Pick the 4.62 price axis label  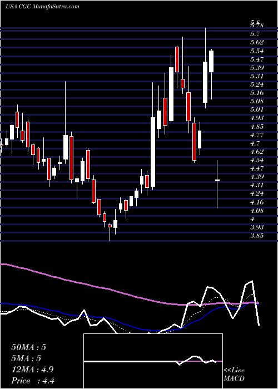tap(257, 152)
